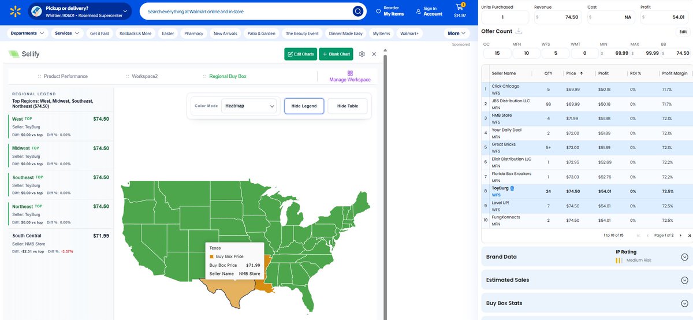Click the Cost input field showing NA

tap(612, 17)
